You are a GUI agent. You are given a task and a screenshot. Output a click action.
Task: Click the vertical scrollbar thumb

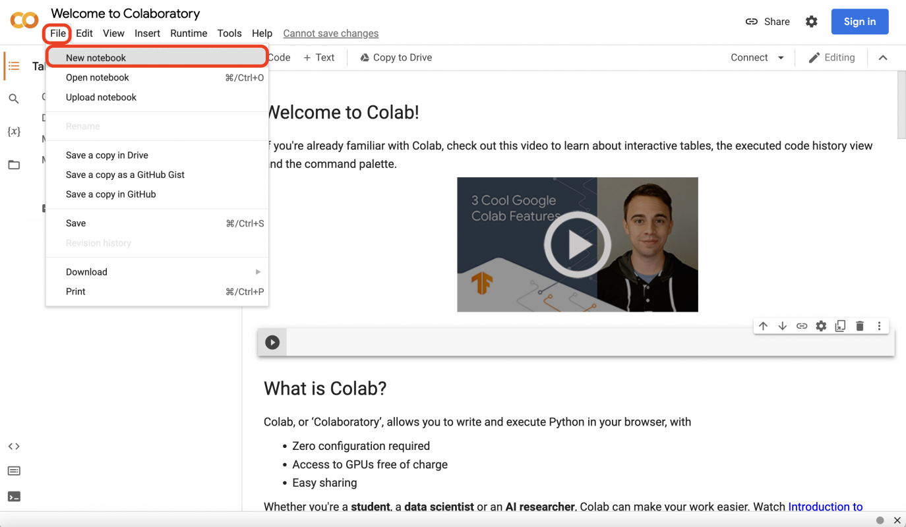click(x=901, y=105)
